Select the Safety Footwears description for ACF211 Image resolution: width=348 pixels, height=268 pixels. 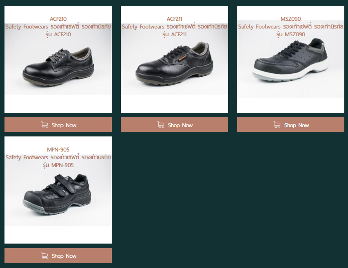[175, 31]
